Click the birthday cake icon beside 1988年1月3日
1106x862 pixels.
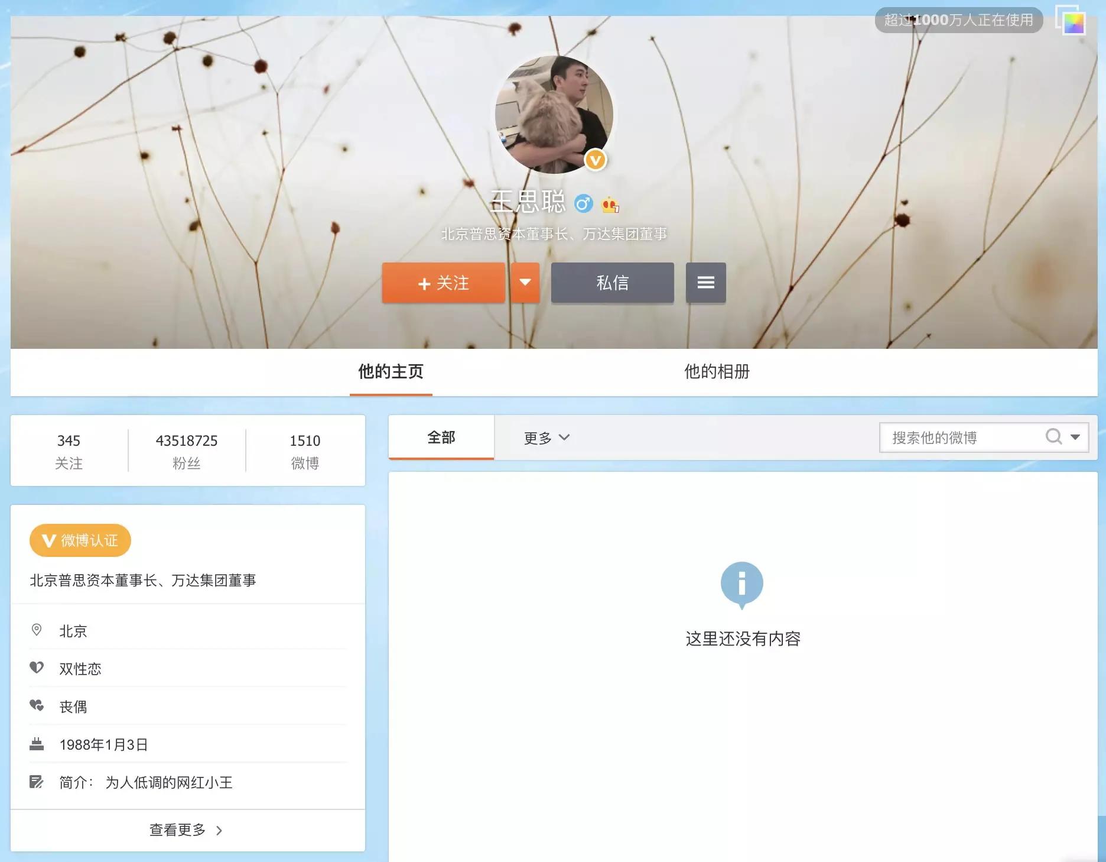37,744
